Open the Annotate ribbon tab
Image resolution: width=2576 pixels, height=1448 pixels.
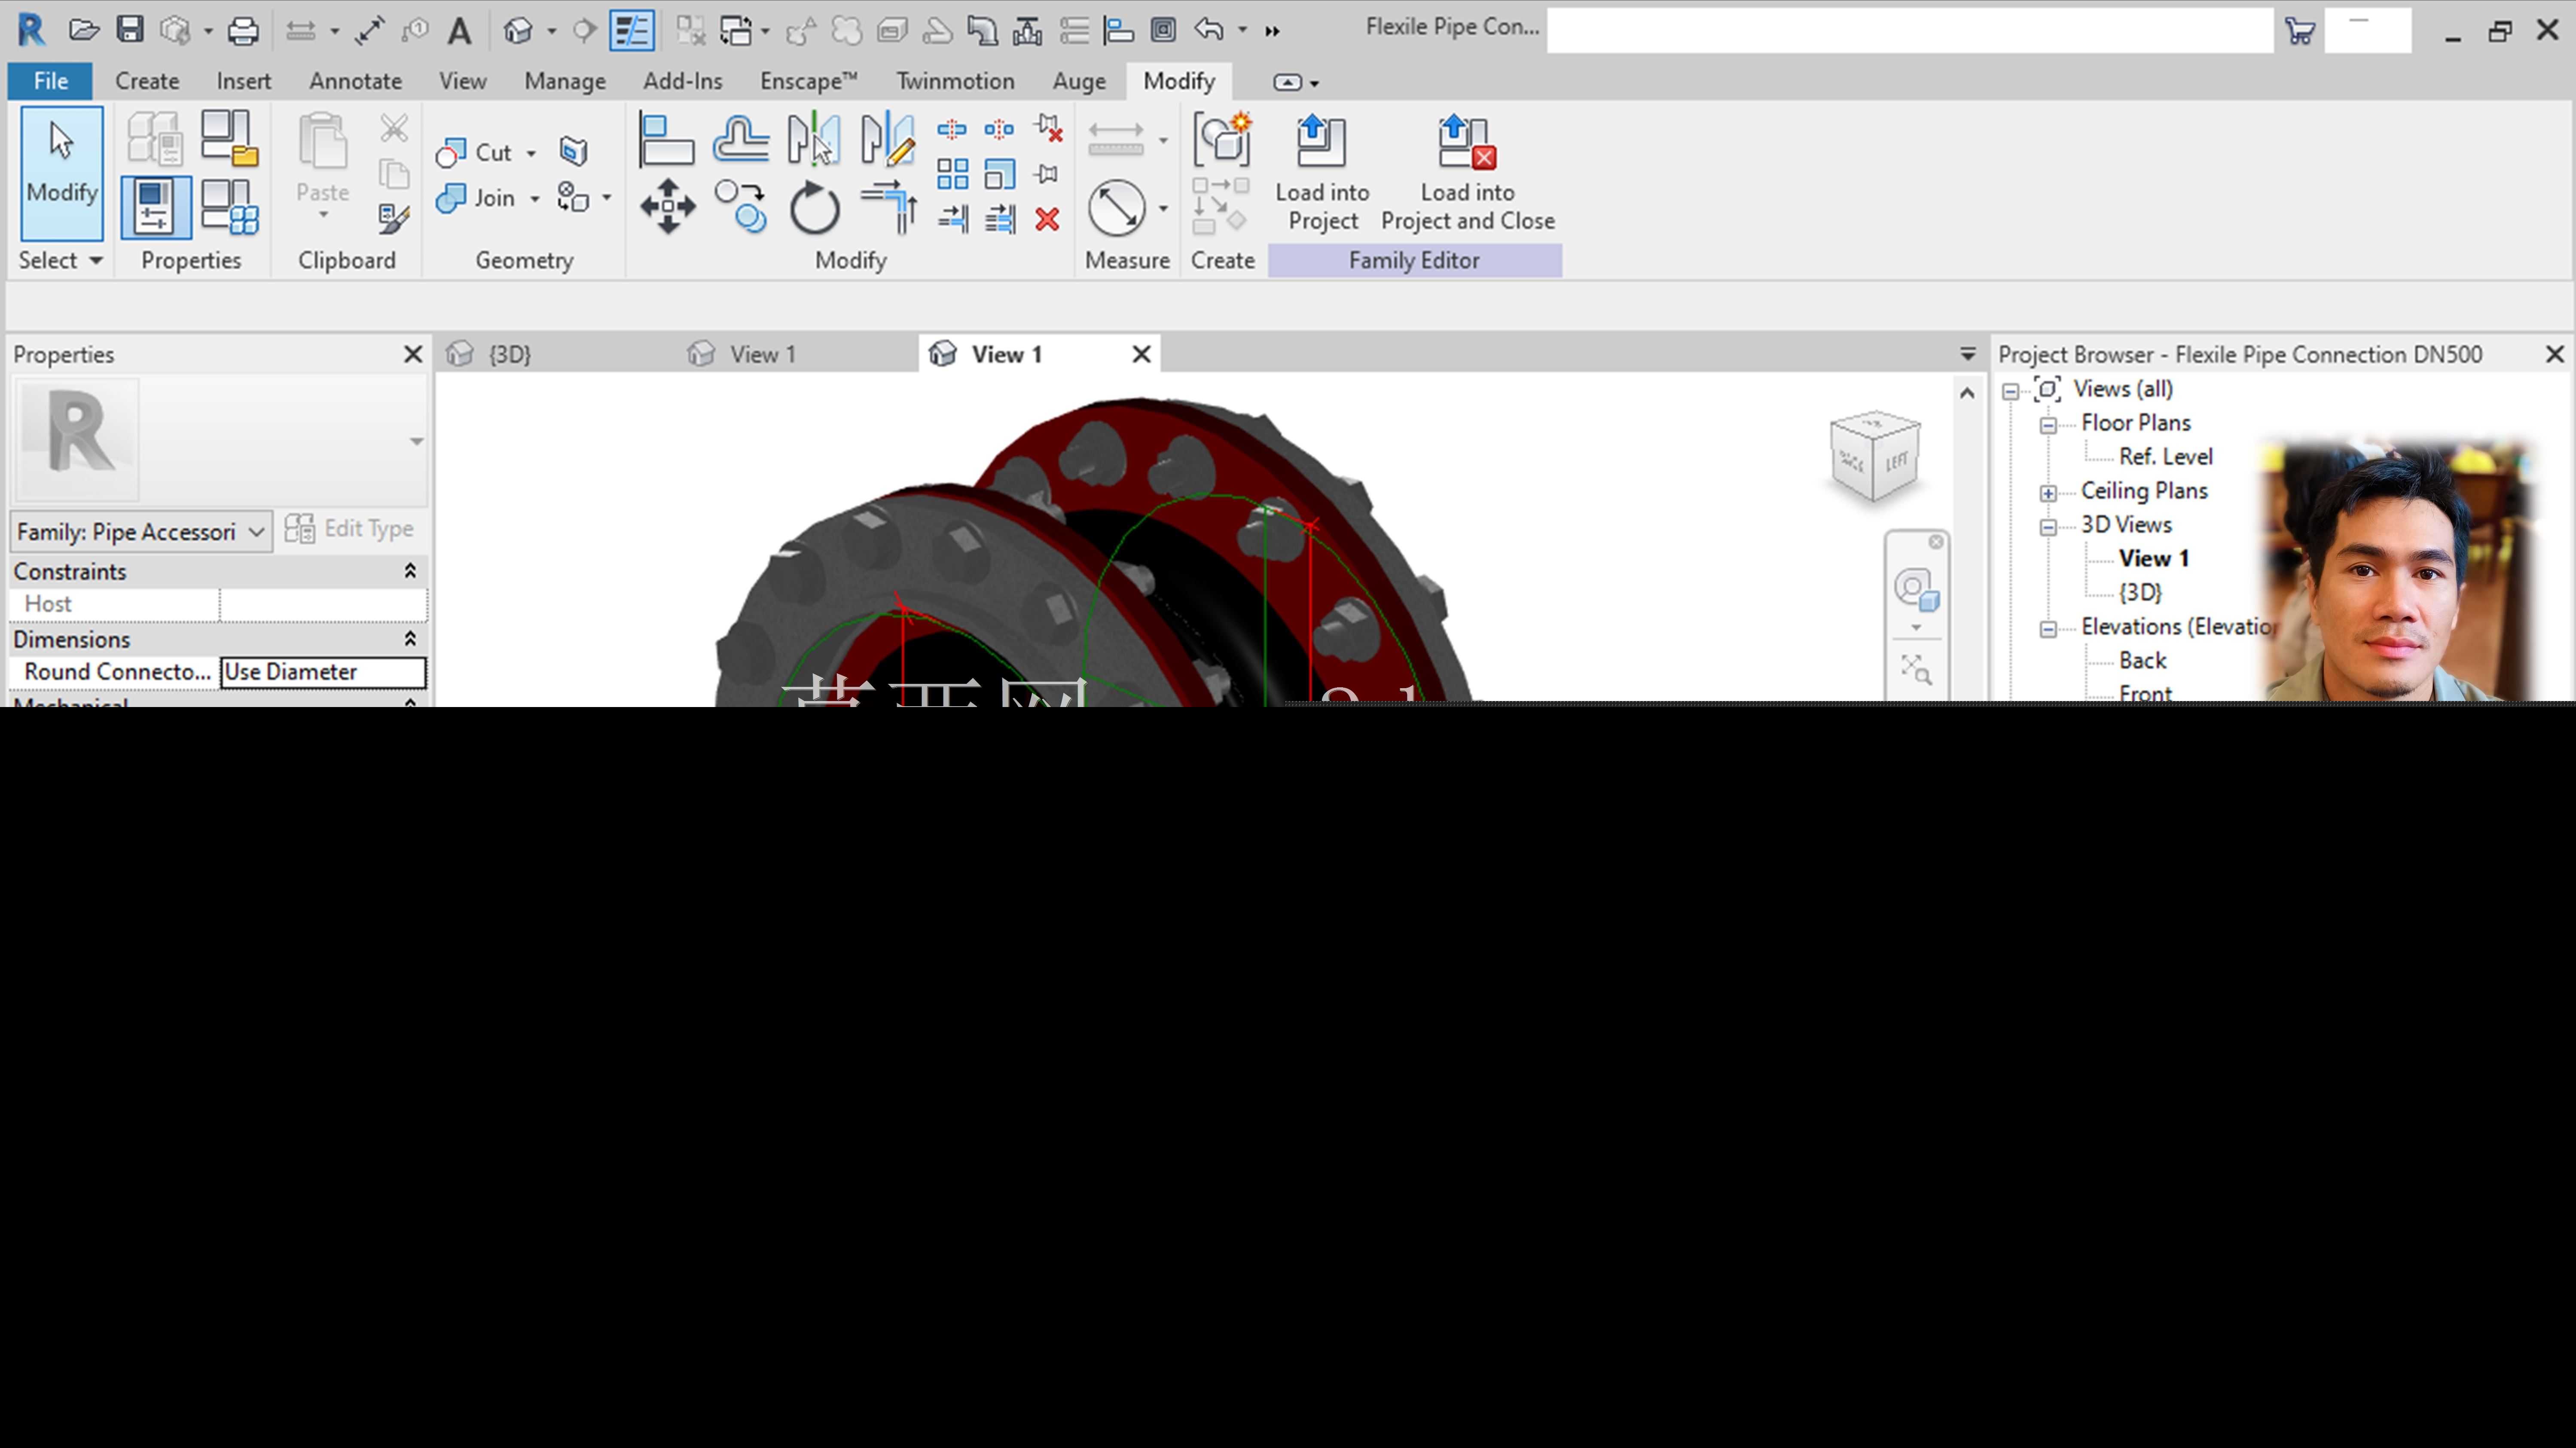[355, 81]
